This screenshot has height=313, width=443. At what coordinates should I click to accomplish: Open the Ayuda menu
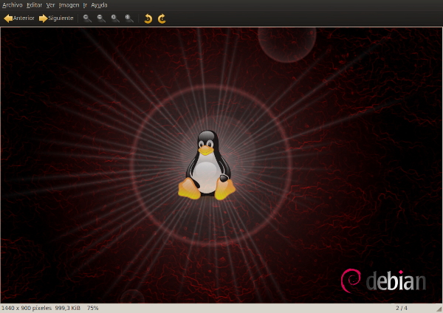click(99, 5)
